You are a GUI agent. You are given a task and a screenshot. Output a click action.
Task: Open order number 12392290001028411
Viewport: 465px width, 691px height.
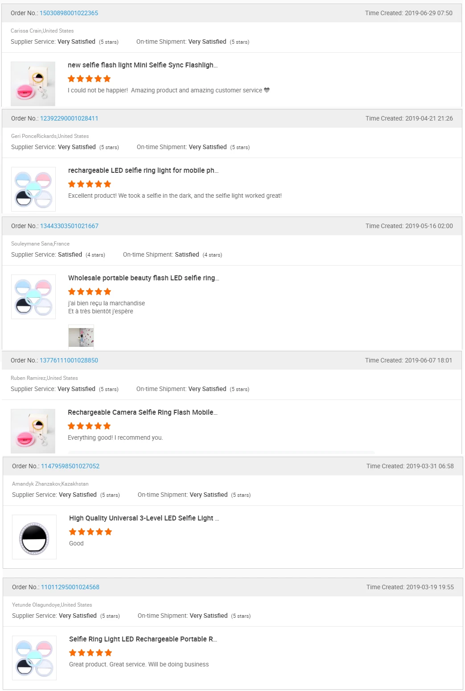(x=69, y=118)
